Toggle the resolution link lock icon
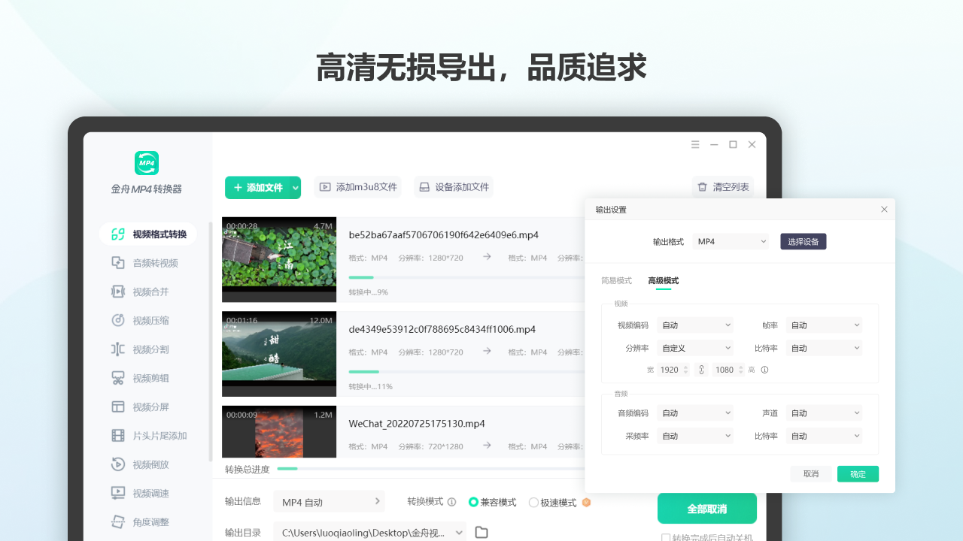Screen dimensions: 963x541 tap(701, 369)
